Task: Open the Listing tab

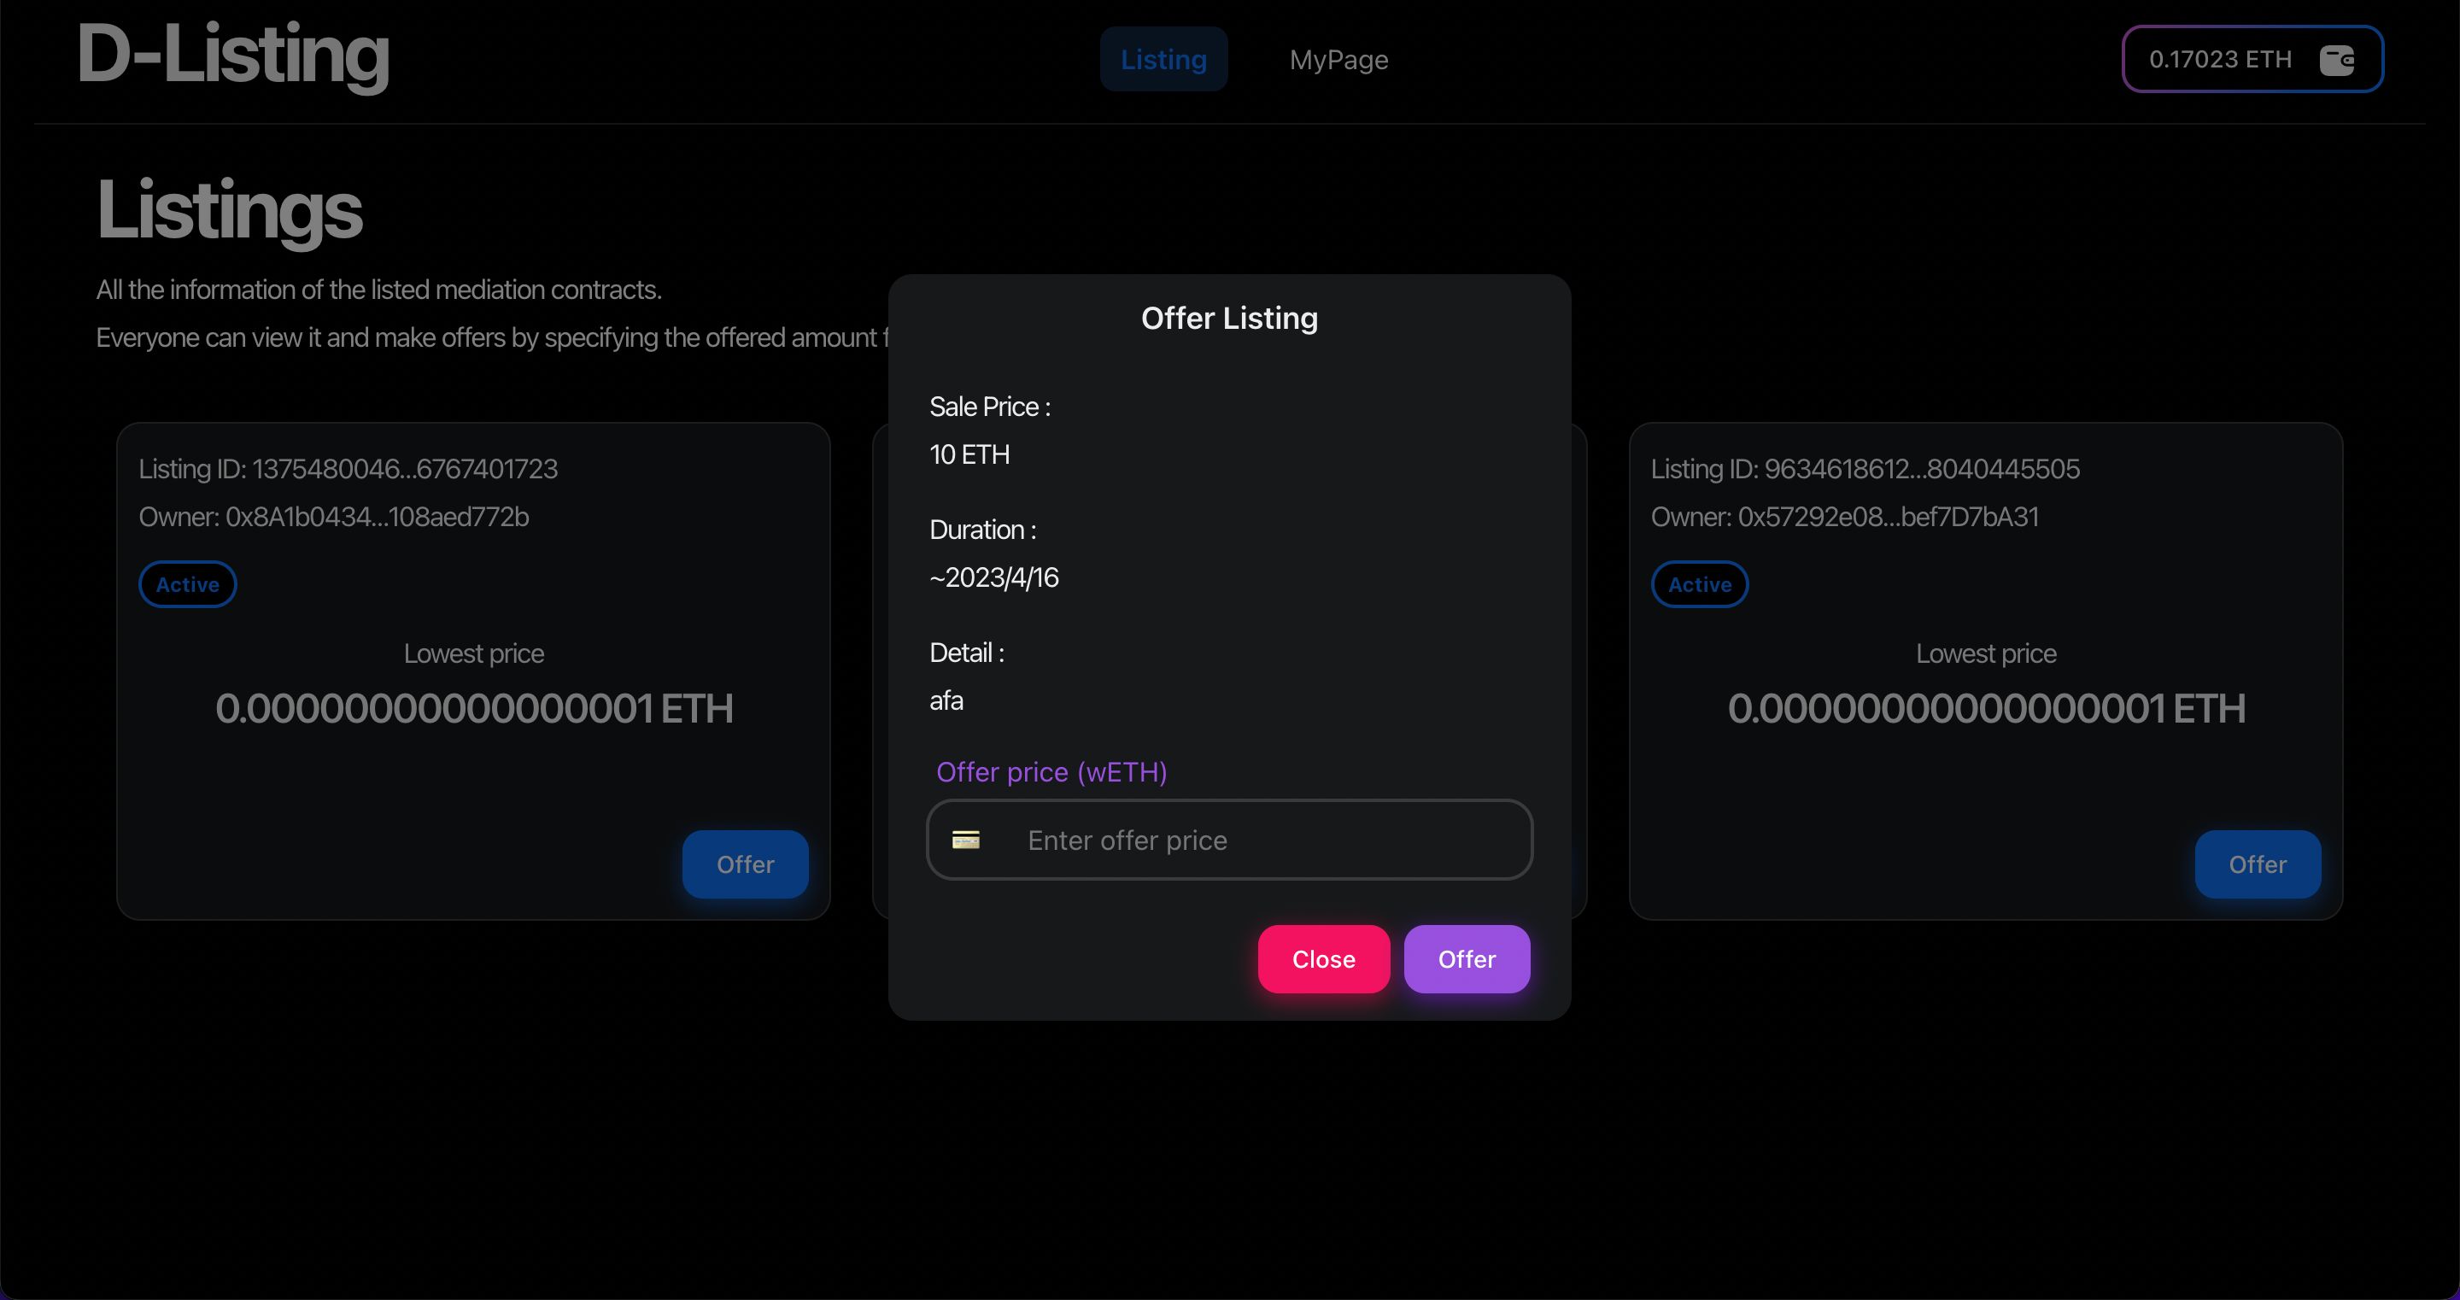Action: point(1163,59)
